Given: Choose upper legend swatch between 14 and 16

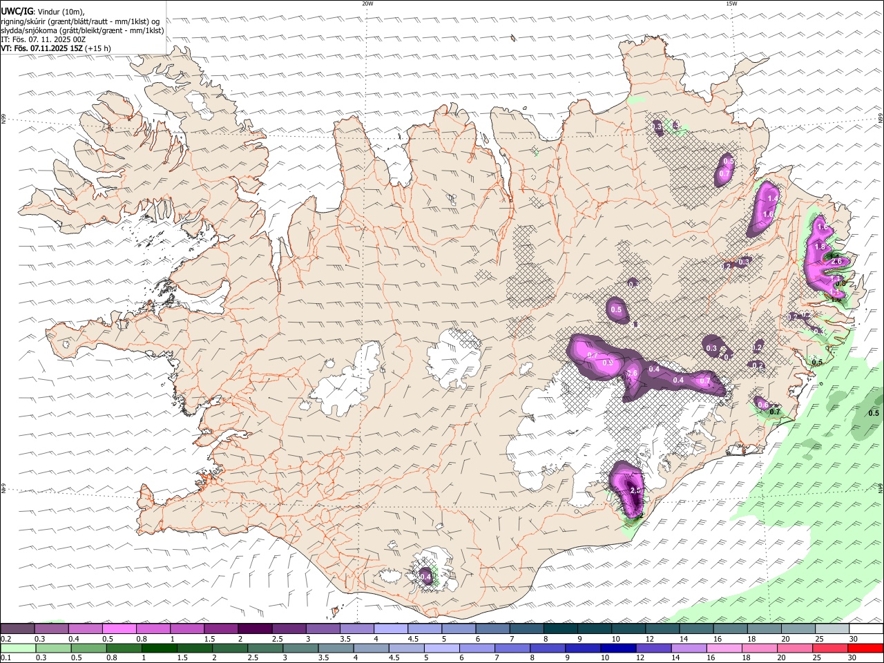Looking at the screenshot, I should pos(696,628).
